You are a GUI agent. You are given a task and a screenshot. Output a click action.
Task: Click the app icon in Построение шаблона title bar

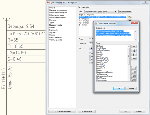tap(96, 23)
